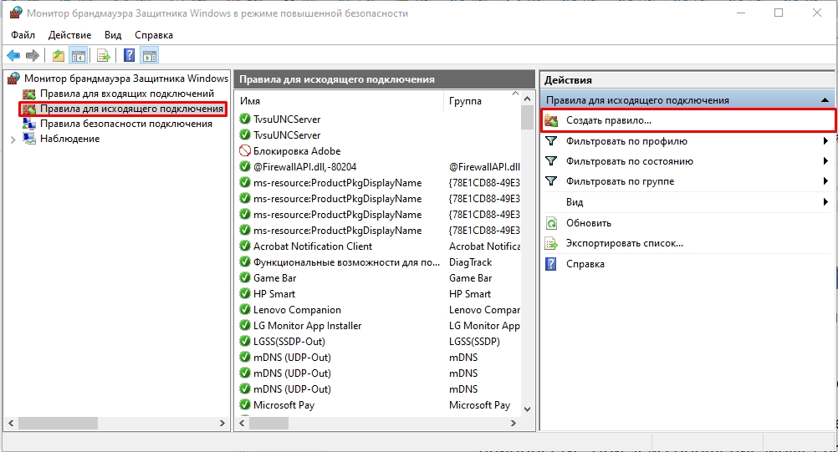
Task: Click the red blocked icon for Блокировка Adobe
Action: (x=245, y=151)
